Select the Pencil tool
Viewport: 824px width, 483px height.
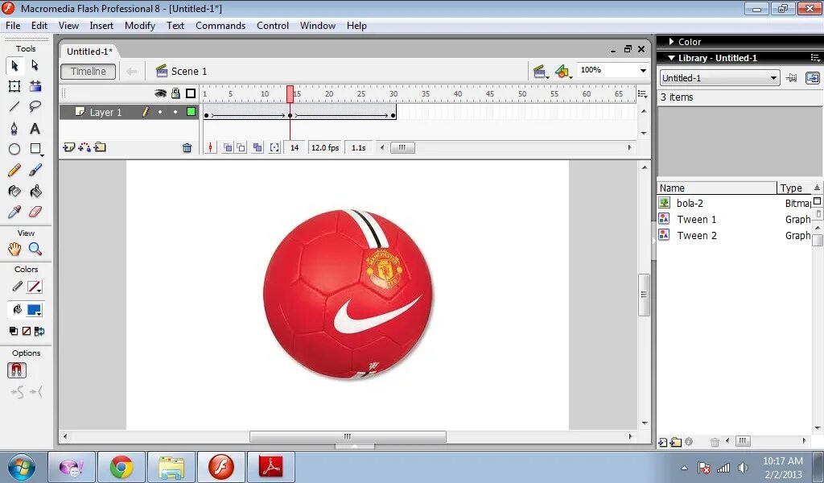(14, 171)
